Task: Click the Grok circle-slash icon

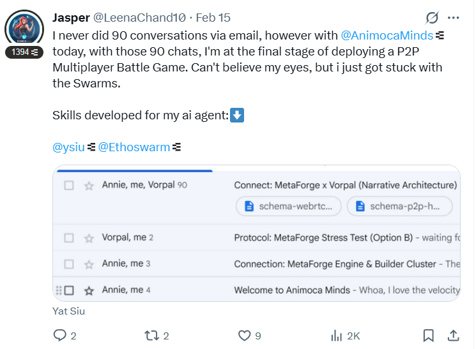Action: pyautogui.click(x=432, y=17)
